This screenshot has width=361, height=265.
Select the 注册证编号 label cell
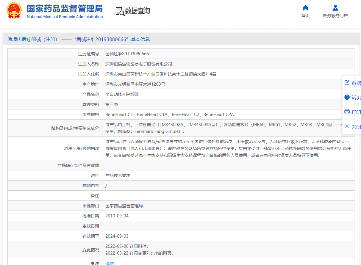(55, 54)
